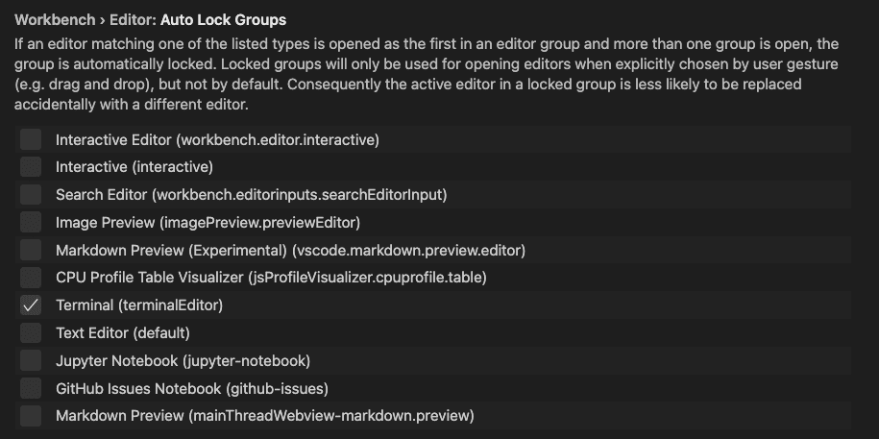This screenshot has height=439, width=879.
Task: Click the Search Editor label text
Action: [251, 195]
